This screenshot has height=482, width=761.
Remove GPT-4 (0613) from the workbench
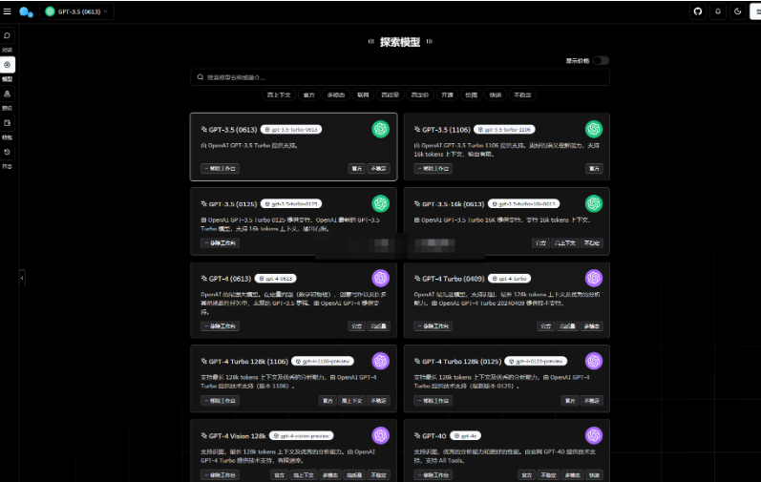tap(220, 325)
